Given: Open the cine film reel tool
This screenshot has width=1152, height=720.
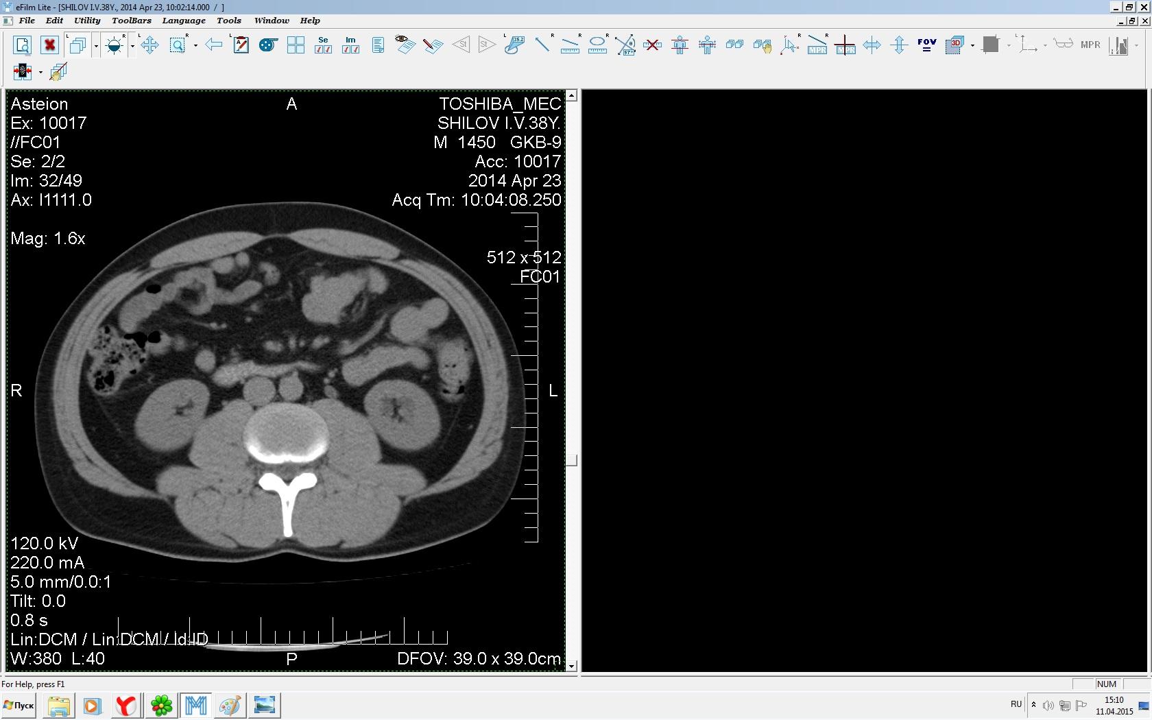Looking at the screenshot, I should click(x=267, y=45).
